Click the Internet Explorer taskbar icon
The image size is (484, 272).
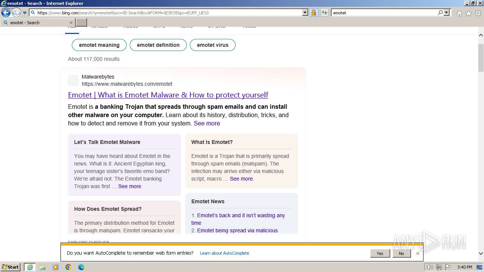tap(29, 267)
